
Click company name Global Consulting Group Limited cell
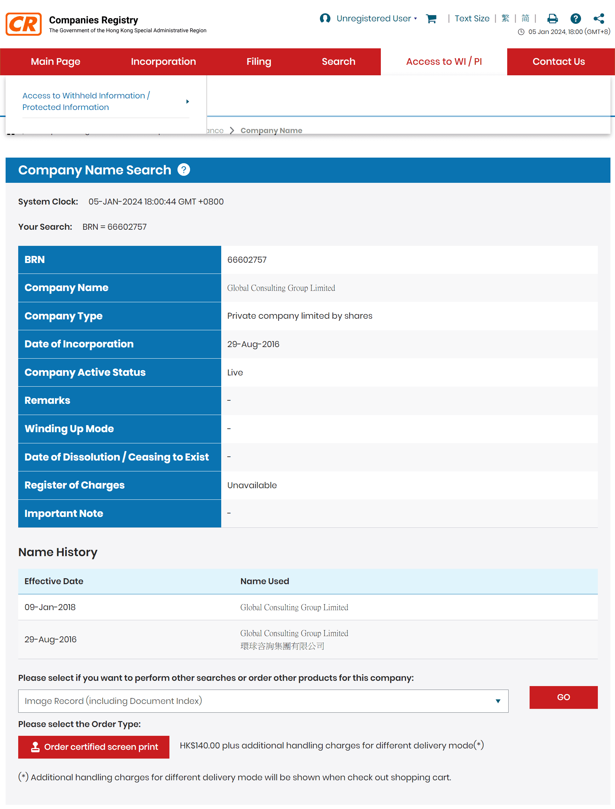point(281,288)
